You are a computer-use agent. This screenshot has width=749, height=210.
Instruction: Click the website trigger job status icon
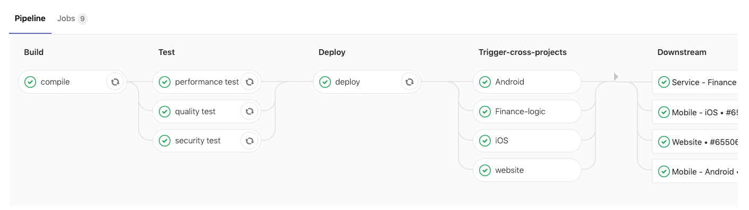click(484, 170)
